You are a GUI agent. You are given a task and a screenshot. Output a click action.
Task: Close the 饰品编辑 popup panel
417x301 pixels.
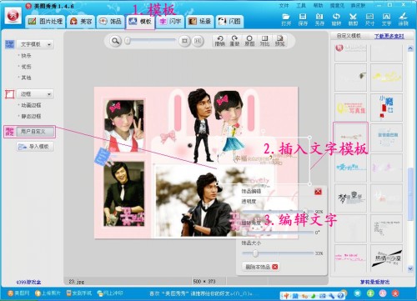(318, 191)
